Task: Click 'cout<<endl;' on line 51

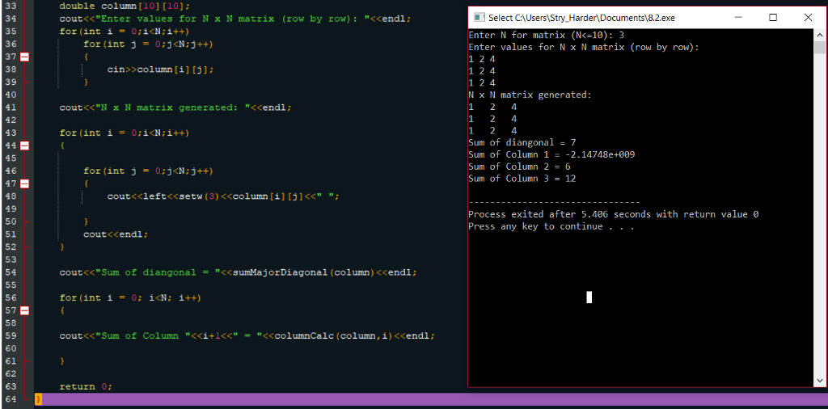Action: pos(116,234)
